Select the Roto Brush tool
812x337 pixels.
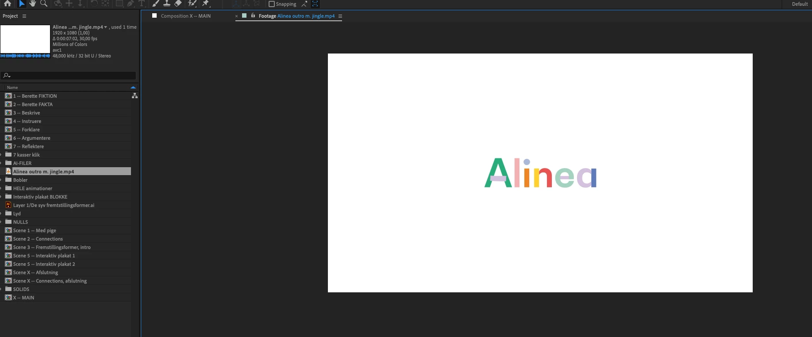click(x=192, y=4)
